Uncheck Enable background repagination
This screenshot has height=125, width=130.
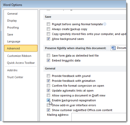(48, 100)
